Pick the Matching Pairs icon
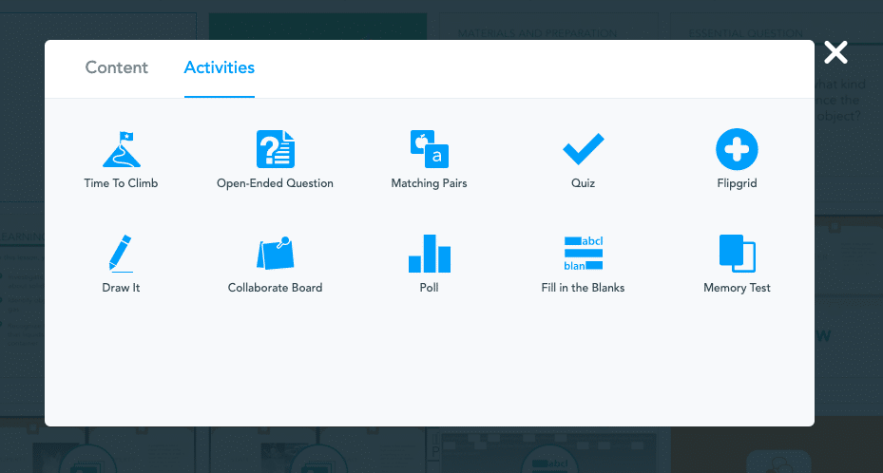The image size is (883, 473). (429, 150)
